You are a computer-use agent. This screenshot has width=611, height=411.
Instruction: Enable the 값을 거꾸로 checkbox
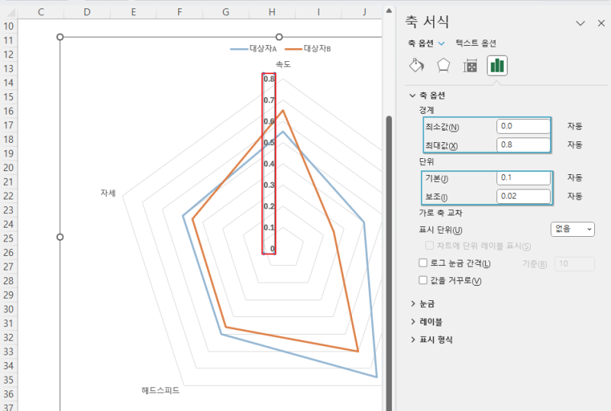tap(423, 280)
